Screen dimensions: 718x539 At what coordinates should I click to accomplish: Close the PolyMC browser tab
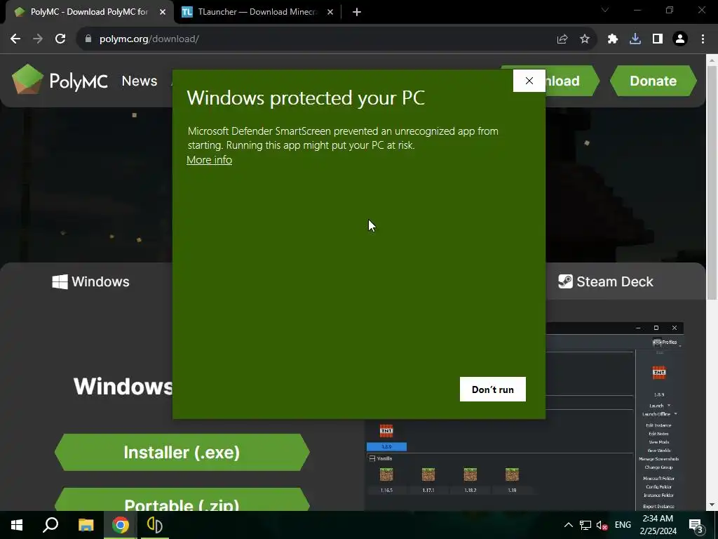click(163, 12)
